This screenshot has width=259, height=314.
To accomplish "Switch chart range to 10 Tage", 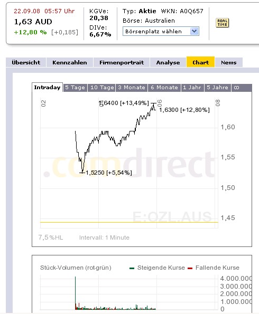I will coord(101,88).
